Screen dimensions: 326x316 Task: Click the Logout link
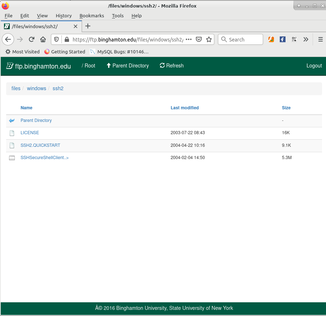pyautogui.click(x=314, y=66)
